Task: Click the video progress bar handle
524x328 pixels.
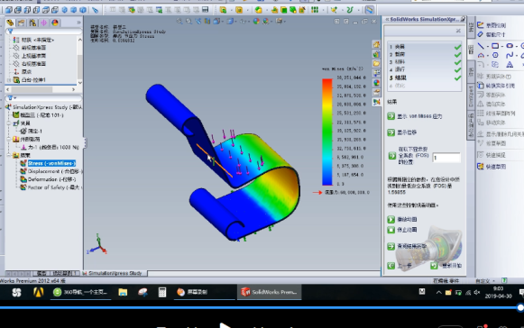Action: 520,307
